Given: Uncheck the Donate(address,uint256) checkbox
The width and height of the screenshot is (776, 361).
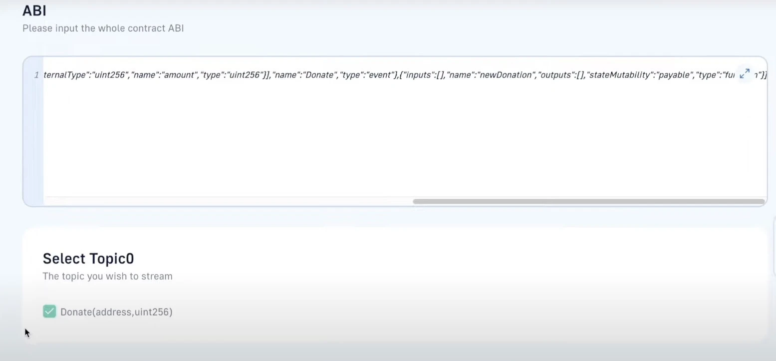Looking at the screenshot, I should pos(49,312).
